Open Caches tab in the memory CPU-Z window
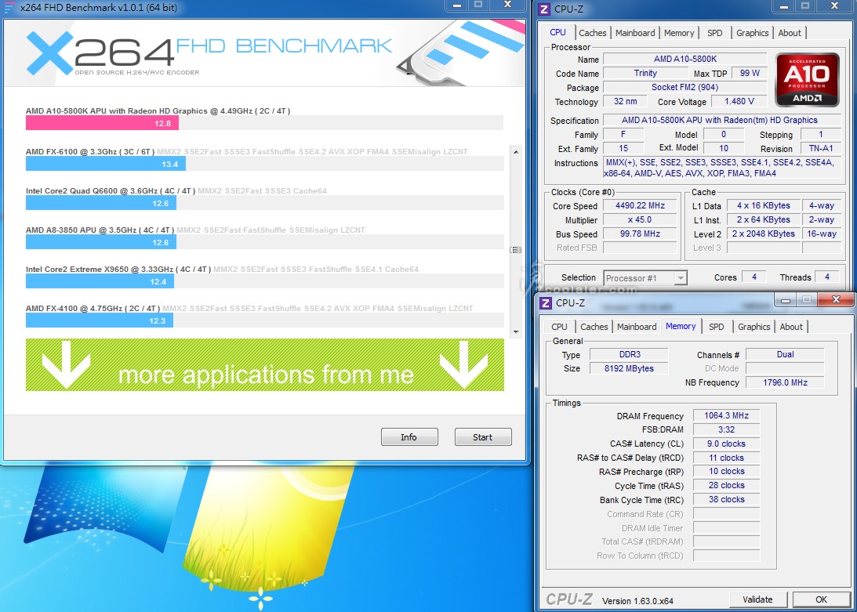The height and width of the screenshot is (612, 857). [594, 327]
